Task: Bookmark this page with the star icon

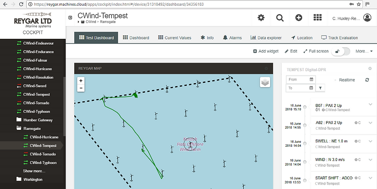Action: [359, 4]
